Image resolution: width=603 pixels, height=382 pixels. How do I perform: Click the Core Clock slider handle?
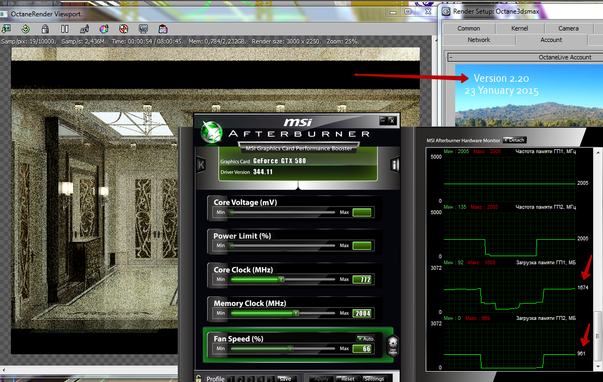click(281, 280)
